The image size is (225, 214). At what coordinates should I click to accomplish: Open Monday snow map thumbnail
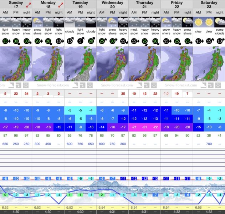[x=48, y=64]
